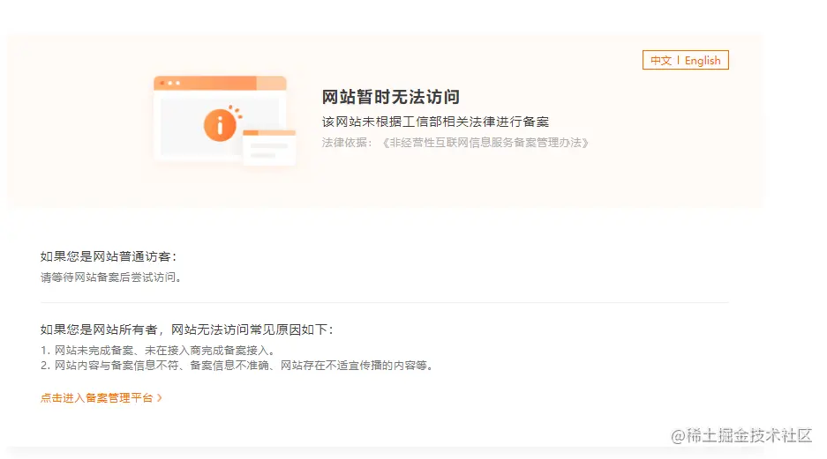This screenshot has width=827, height=459.
Task: Switch language to English
Action: [x=703, y=61]
